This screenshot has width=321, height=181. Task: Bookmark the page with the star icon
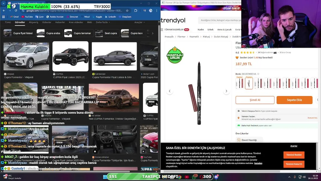coord(127,11)
